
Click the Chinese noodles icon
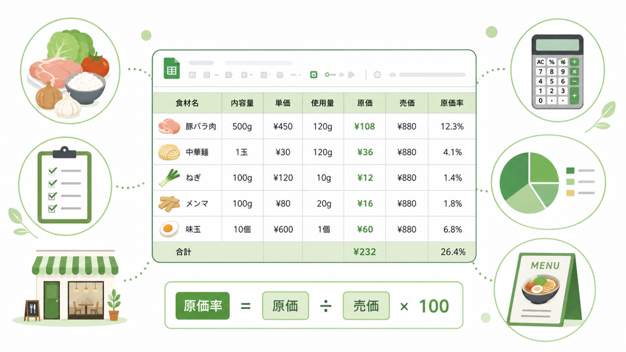click(x=169, y=152)
